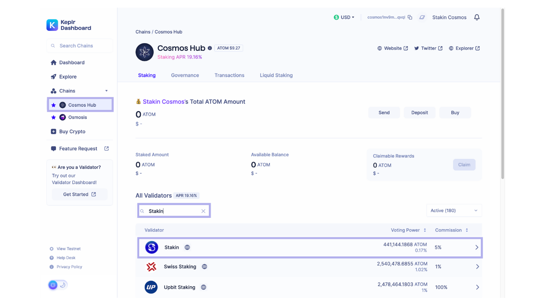
Task: Click the Dashboard home icon
Action: click(54, 63)
